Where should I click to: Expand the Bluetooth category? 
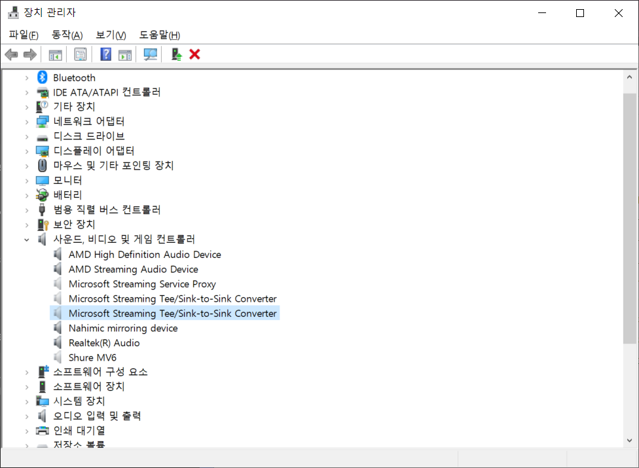(x=27, y=78)
